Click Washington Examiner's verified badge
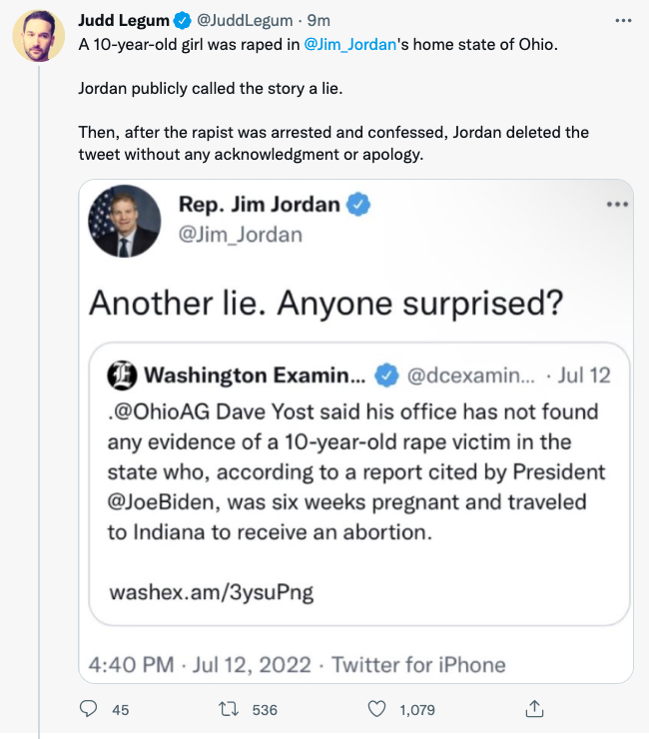 coord(384,375)
